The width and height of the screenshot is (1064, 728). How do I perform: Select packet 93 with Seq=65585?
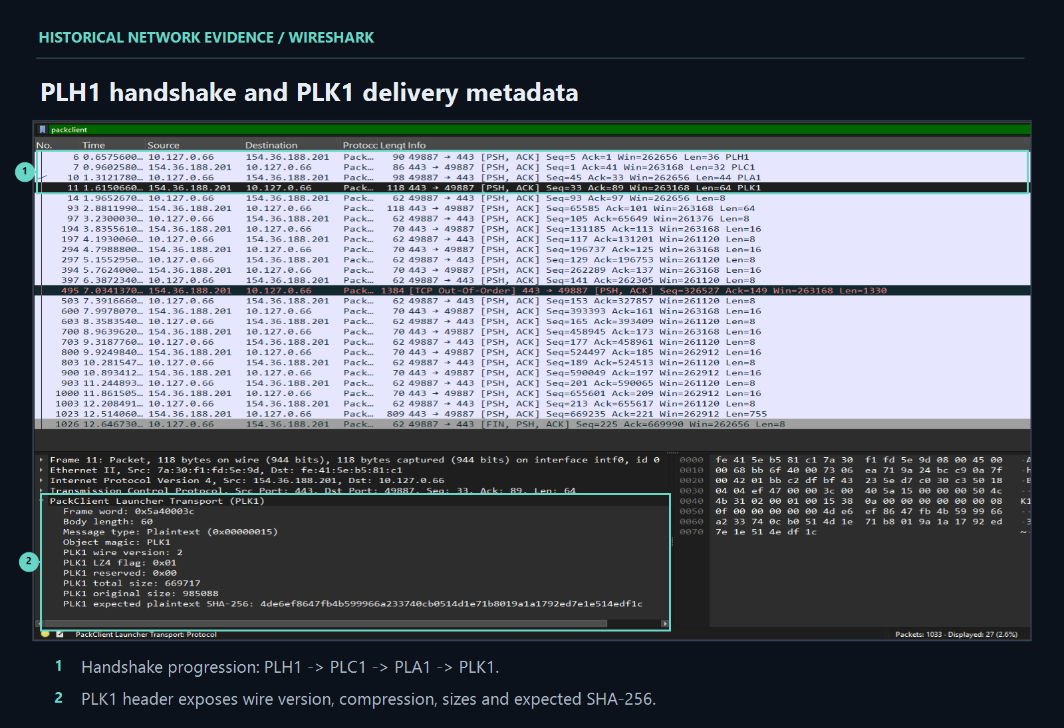532,208
